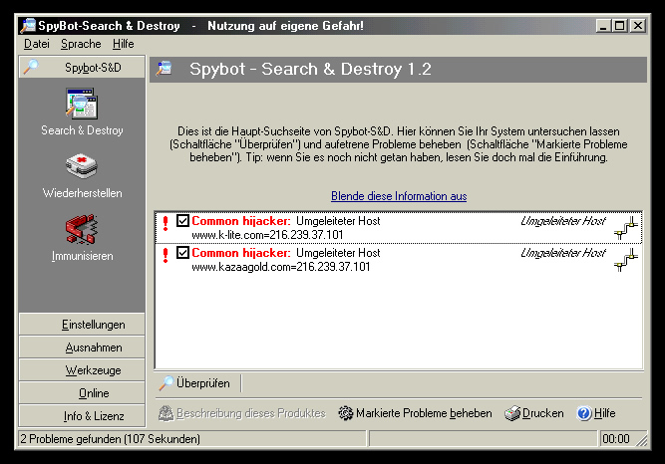
Task: Click the Spybot logo in the page banner
Action: pyautogui.click(x=165, y=69)
